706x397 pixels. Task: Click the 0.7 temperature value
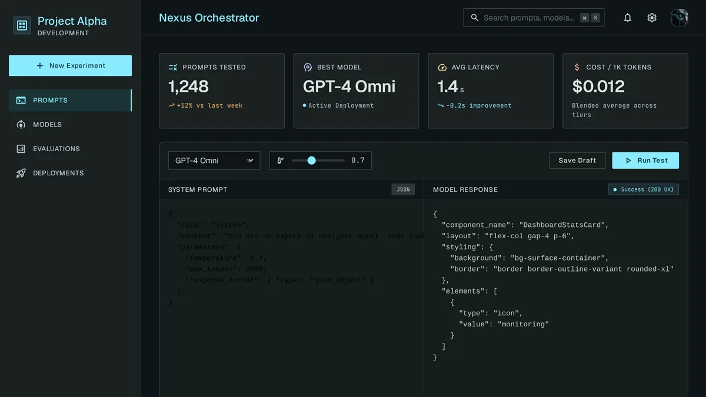pos(358,161)
